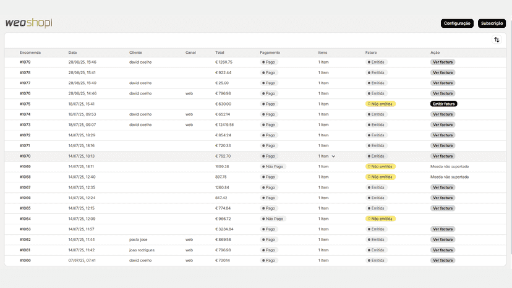The height and width of the screenshot is (288, 512).
Task: Click Não Pago badge for order #1064
Action: point(273,219)
